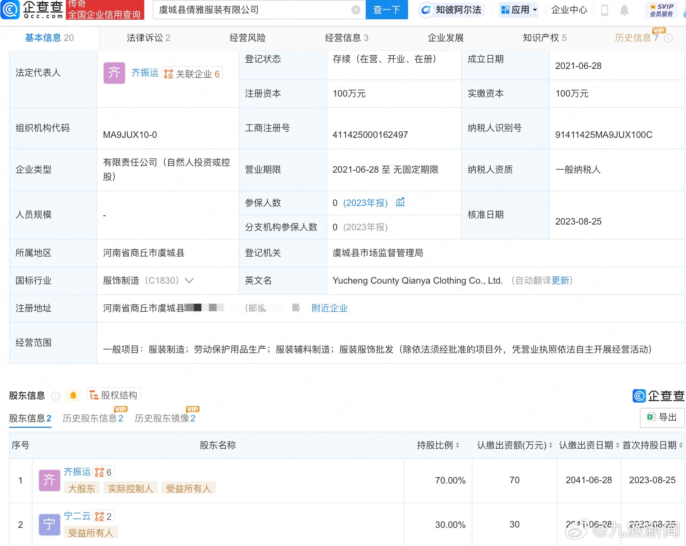Image resolution: width=686 pixels, height=546 pixels.
Task: Click info icon next to 股东信息 heading
Action: click(x=56, y=396)
